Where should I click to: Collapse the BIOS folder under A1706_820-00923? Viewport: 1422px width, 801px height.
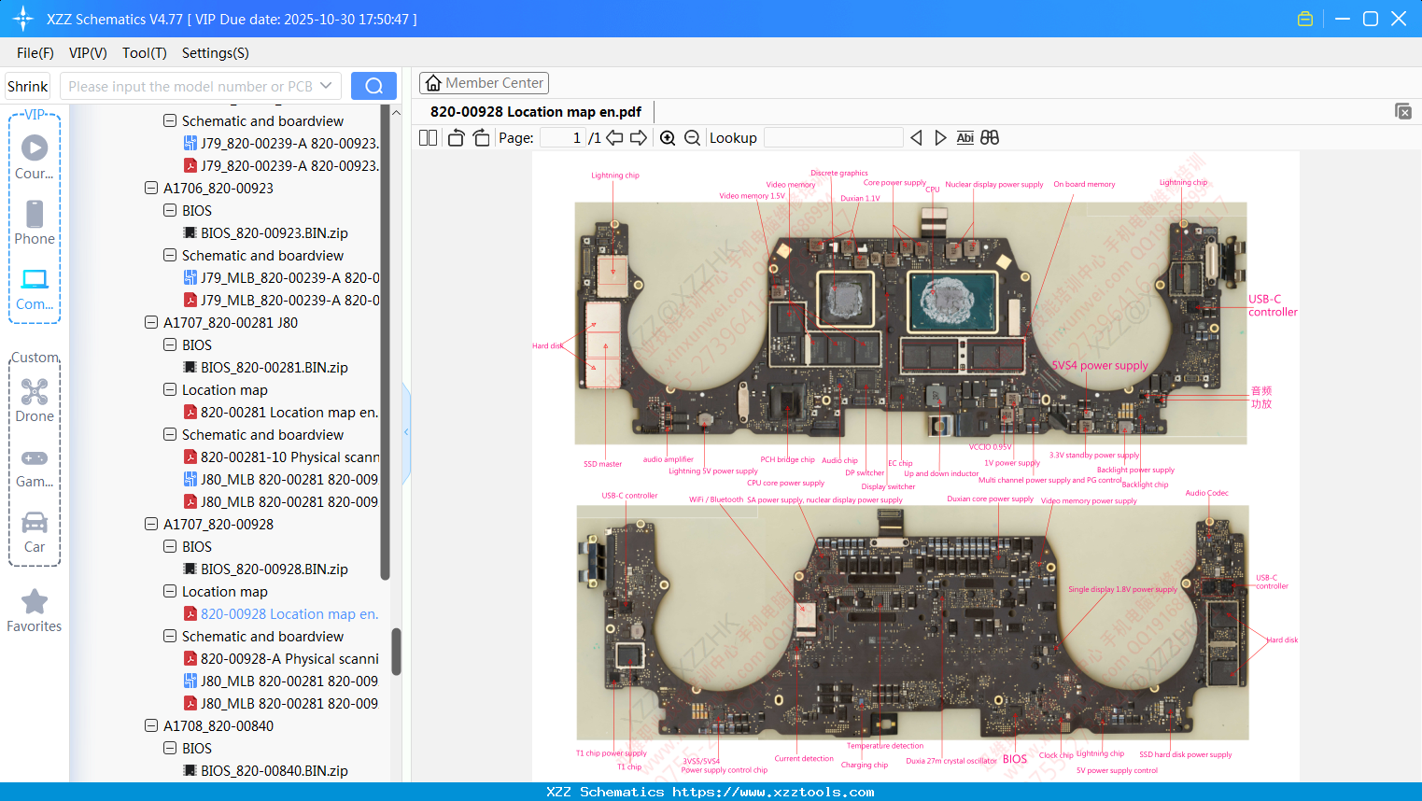pyautogui.click(x=170, y=211)
